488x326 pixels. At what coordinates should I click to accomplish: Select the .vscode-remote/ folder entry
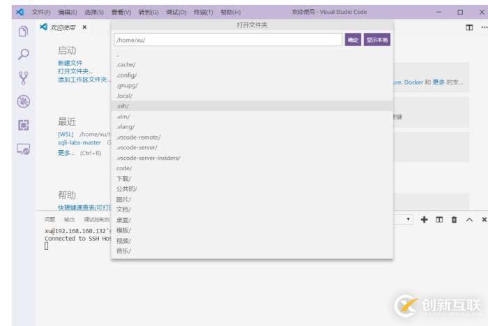coord(252,137)
